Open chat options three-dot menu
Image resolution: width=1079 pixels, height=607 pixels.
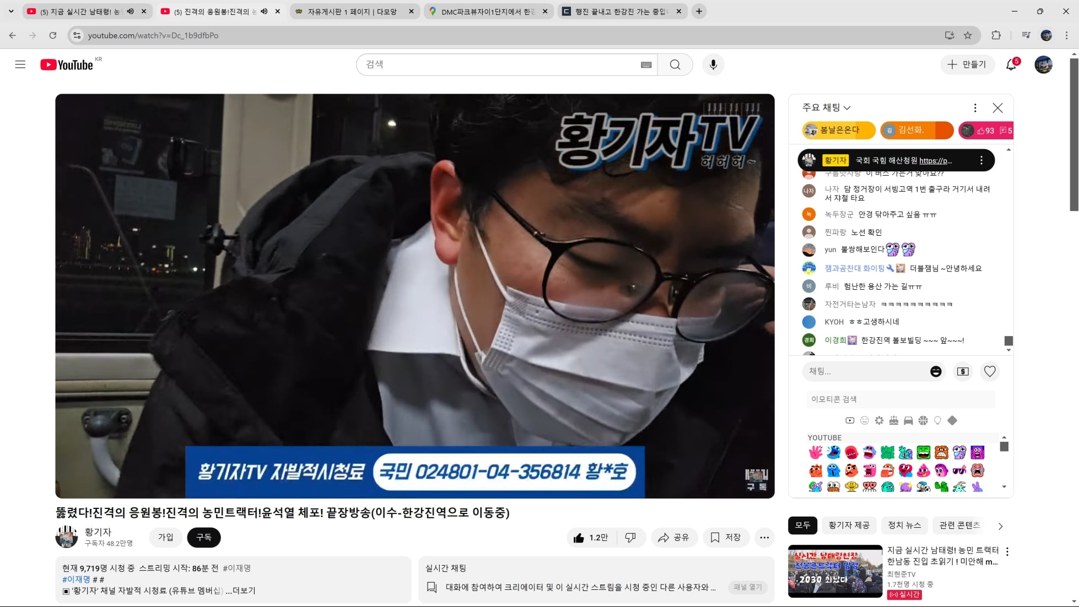(x=975, y=107)
